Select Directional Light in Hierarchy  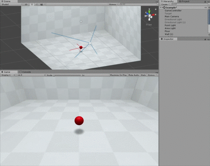point(173,19)
